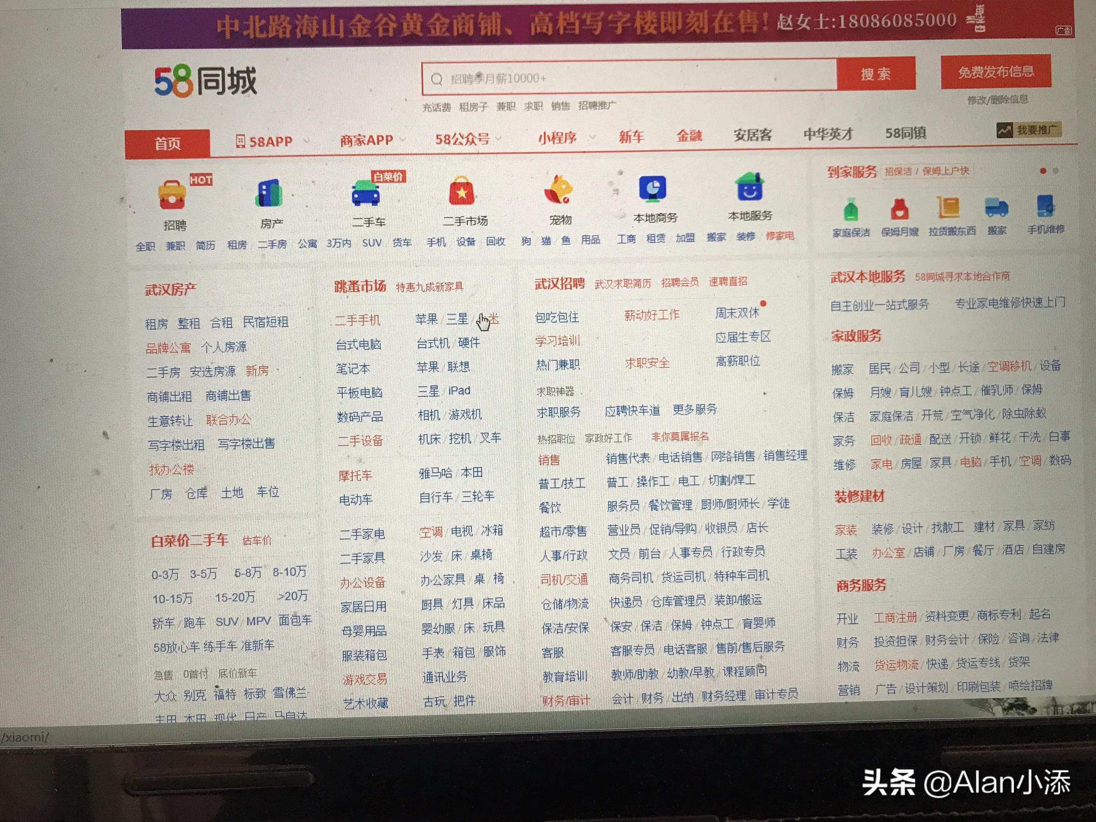The width and height of the screenshot is (1096, 822).
Task: Click the 游戏交易 link
Action: pyautogui.click(x=364, y=679)
